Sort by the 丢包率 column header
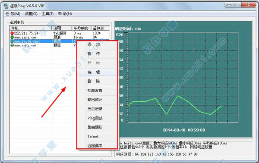The image size is (259, 163). [100, 28]
